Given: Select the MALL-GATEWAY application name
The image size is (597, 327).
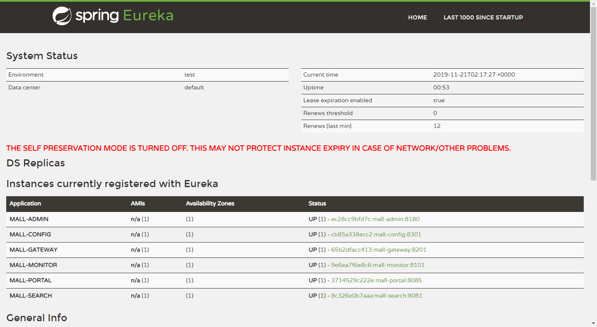Looking at the screenshot, I should [34, 250].
